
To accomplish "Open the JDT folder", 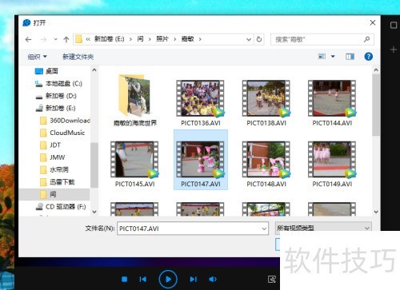I will click(50, 145).
